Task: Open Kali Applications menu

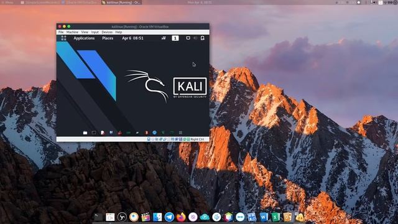Action: (84, 38)
